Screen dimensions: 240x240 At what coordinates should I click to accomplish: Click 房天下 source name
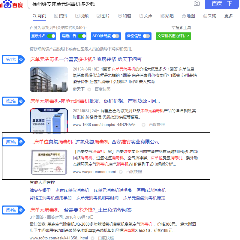click(79, 89)
